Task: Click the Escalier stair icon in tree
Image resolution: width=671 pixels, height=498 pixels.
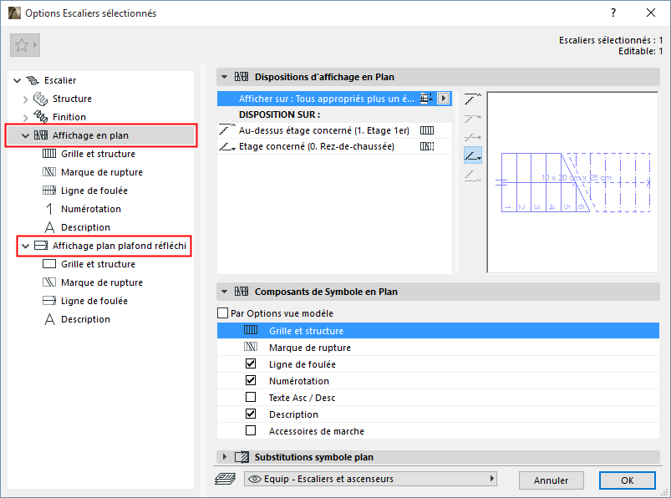Action: pyautogui.click(x=33, y=80)
